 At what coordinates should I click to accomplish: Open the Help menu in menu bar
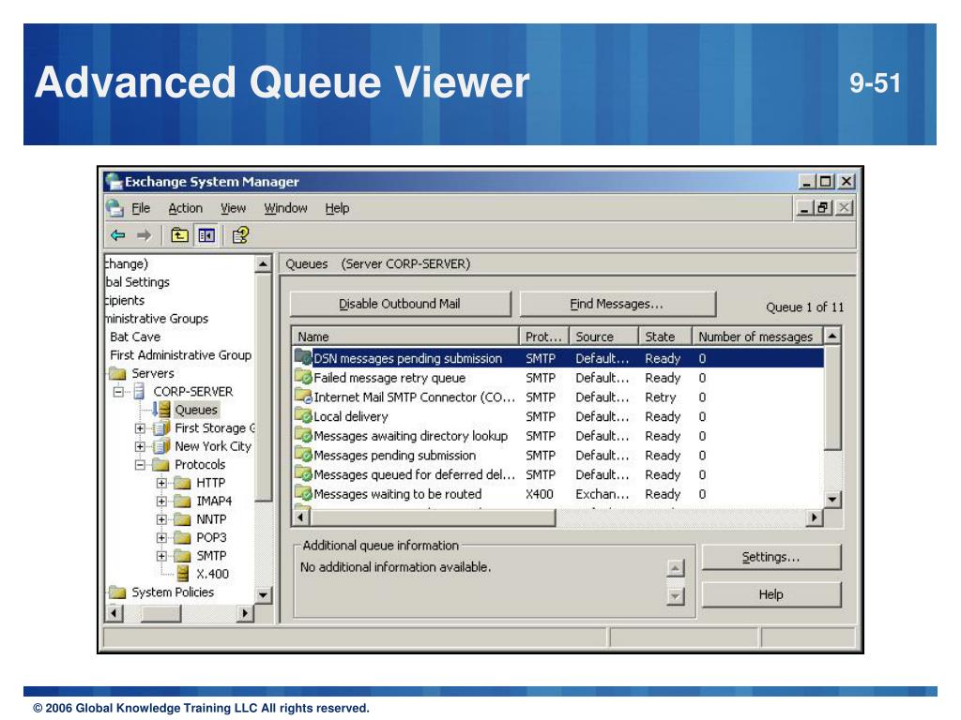[x=337, y=208]
